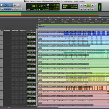Click the Fast Forward transport button
Screen dimensions: 109x109
(89, 9)
